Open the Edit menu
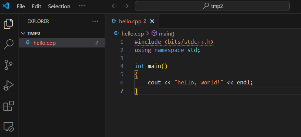Viewport: 301px width, 137px height. coord(37,6)
